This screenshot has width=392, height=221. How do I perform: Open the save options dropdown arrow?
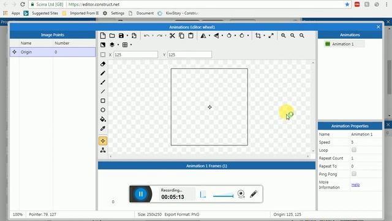tap(127, 36)
